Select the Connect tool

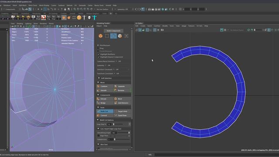tap(105, 115)
